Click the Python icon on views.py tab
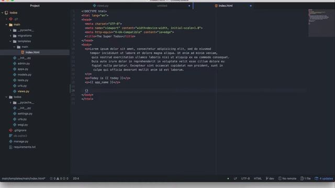 click(x=94, y=6)
